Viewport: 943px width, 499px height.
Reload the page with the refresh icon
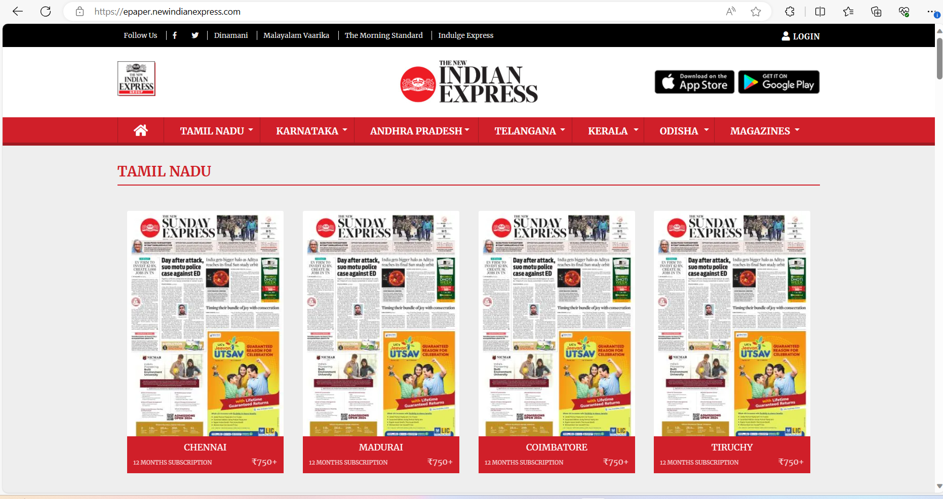[x=46, y=12]
